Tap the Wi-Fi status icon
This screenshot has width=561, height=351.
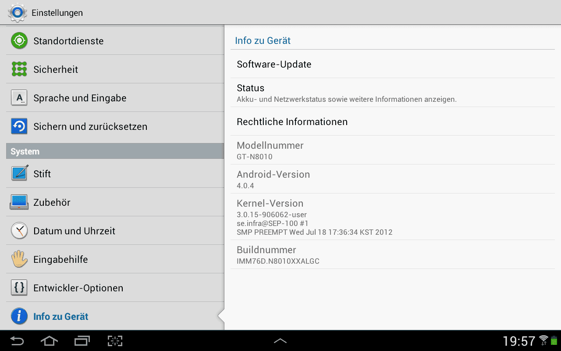tap(544, 340)
